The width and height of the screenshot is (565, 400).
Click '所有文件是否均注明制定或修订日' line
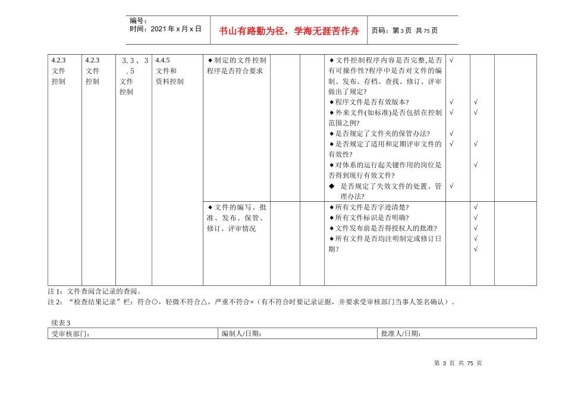tap(385, 239)
